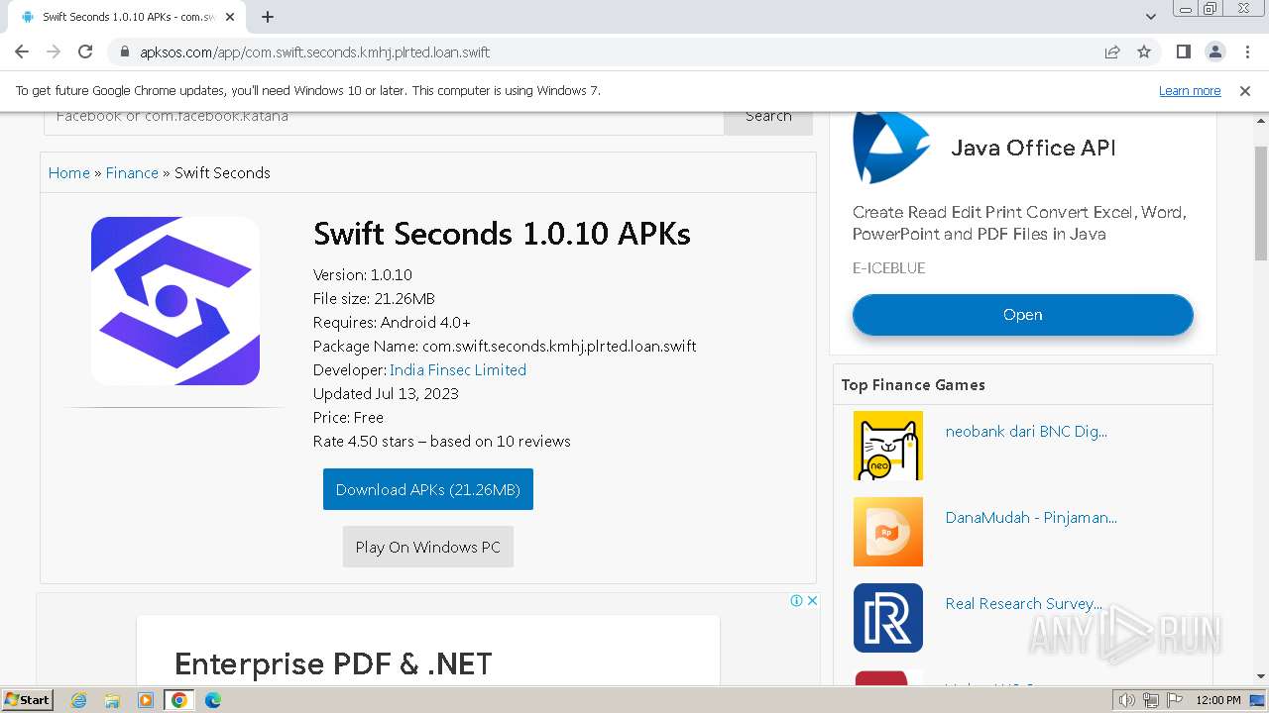Image resolution: width=1269 pixels, height=713 pixels.
Task: Open the Finance breadcrumb link
Action: click(132, 172)
